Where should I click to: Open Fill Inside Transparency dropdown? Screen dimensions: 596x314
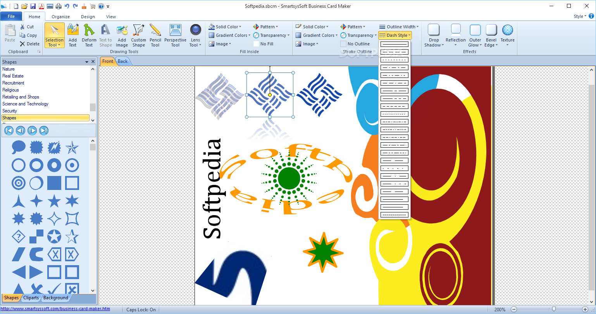coord(271,35)
